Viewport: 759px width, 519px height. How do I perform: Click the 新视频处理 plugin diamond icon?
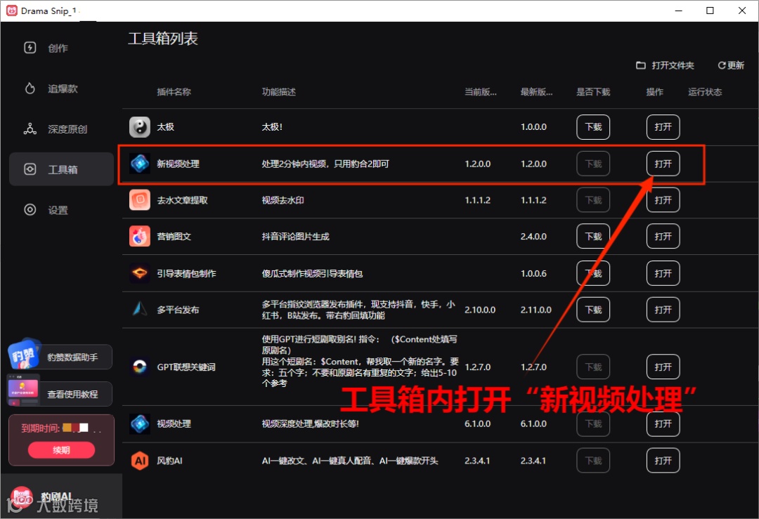coord(140,164)
